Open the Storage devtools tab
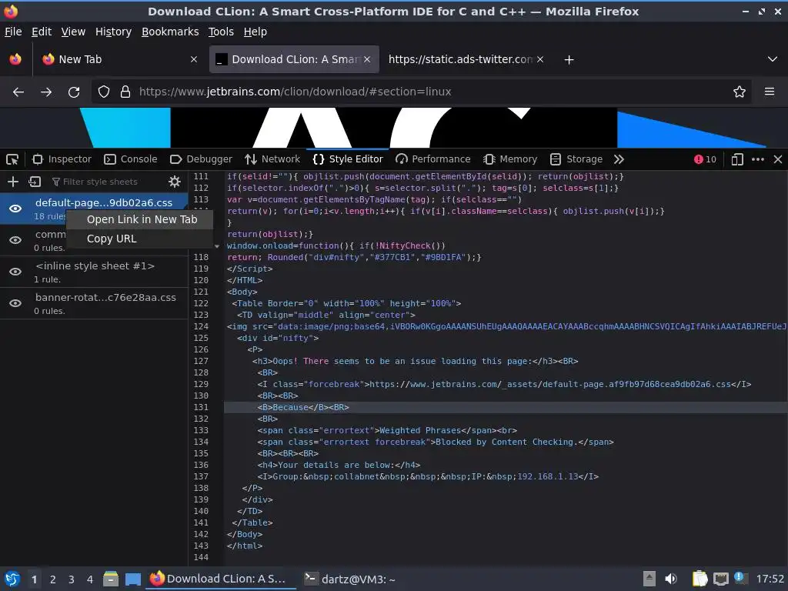Viewport: 788px width, 591px height. pyautogui.click(x=576, y=159)
